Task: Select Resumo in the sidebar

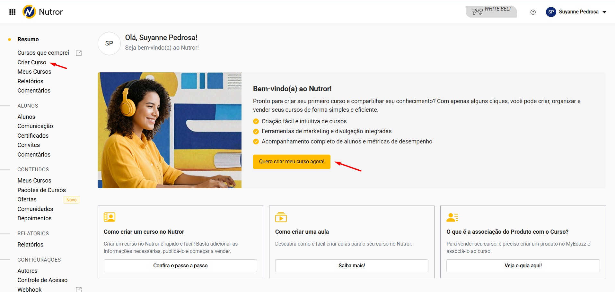Action: (28, 39)
